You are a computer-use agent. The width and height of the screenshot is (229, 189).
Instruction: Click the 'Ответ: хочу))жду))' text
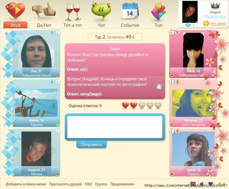click(84, 94)
